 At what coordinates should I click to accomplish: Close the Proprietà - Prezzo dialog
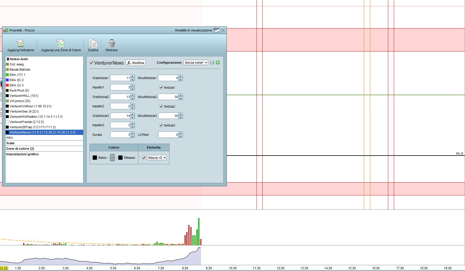(x=223, y=30)
